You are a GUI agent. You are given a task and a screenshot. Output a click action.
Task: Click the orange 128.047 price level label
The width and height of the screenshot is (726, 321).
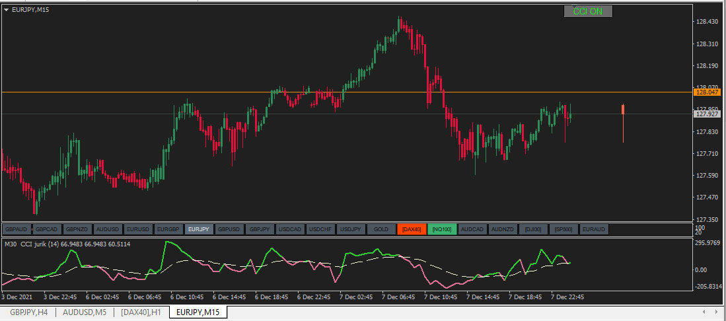pyautogui.click(x=706, y=93)
